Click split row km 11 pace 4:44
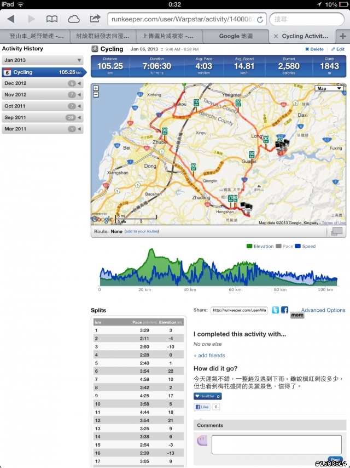Image resolution: width=350 pixels, height=468 pixels. tap(138, 412)
